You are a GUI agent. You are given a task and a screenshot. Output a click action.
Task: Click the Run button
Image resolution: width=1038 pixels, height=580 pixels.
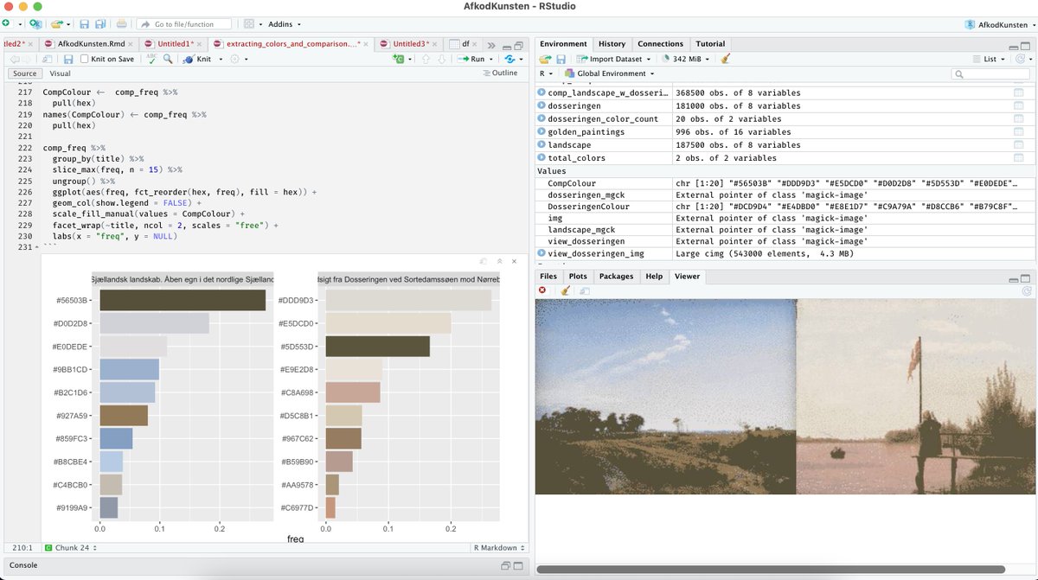[471, 59]
